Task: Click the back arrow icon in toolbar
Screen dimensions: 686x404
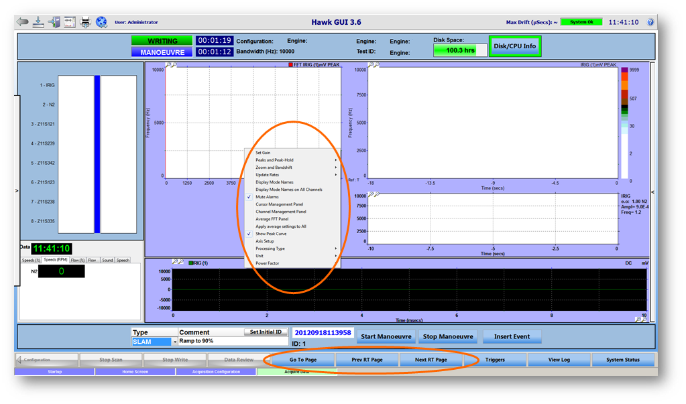Action: 22,22
